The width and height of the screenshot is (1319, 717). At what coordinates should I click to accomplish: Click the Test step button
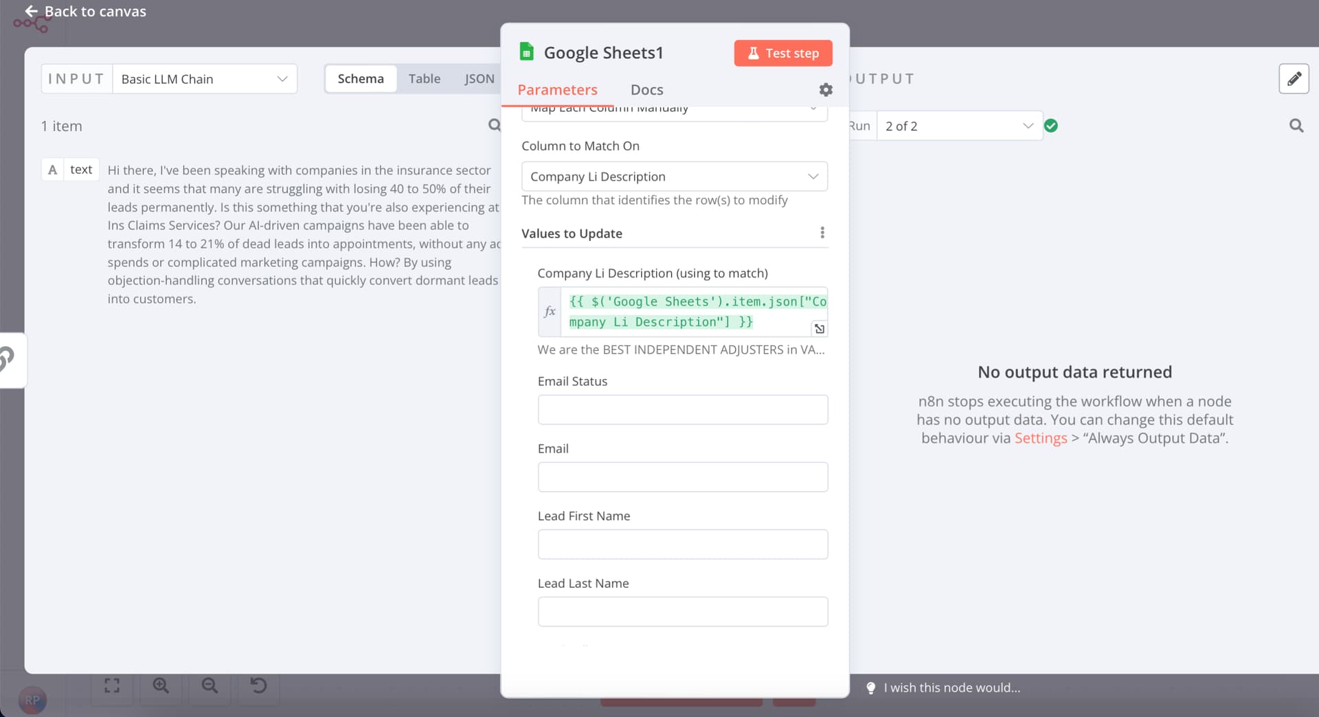(x=783, y=53)
